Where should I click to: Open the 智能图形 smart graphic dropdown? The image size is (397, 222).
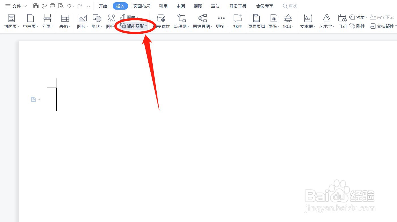(x=146, y=26)
